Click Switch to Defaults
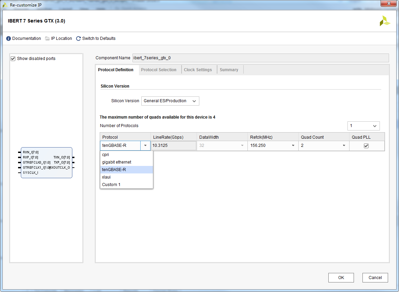 pyautogui.click(x=99, y=39)
